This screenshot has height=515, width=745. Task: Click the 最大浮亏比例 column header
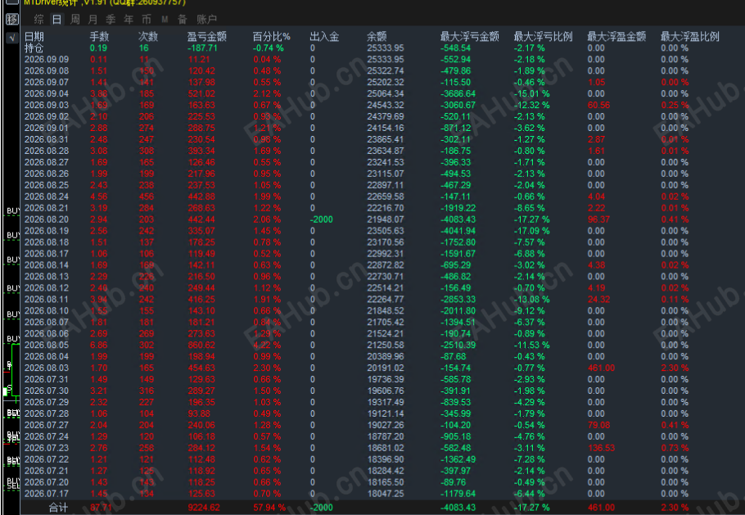coord(543,37)
